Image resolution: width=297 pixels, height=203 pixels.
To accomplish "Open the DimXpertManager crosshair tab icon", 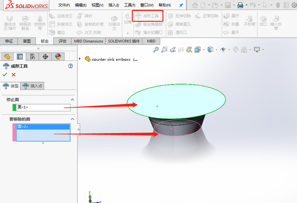I will point(45,57).
